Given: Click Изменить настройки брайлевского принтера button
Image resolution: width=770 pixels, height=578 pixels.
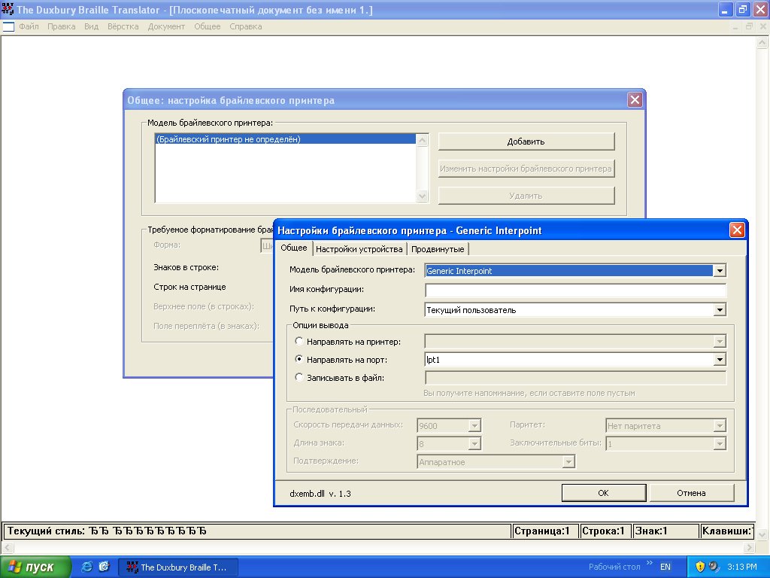Looking at the screenshot, I should pyautogui.click(x=526, y=169).
